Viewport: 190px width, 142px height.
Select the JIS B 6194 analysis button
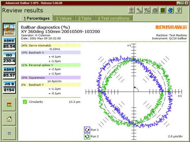point(9,87)
